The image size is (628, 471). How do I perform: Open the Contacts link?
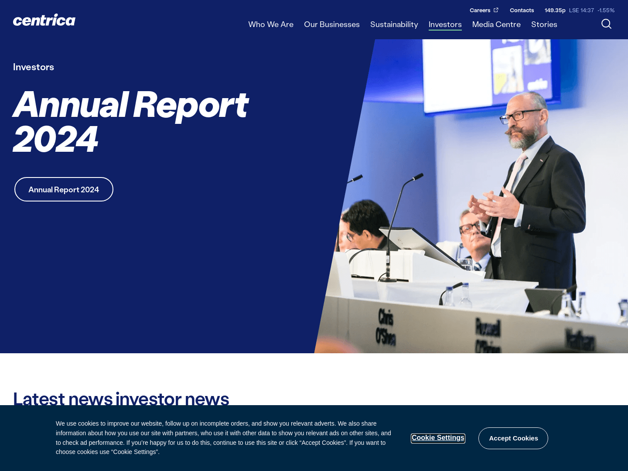[522, 10]
